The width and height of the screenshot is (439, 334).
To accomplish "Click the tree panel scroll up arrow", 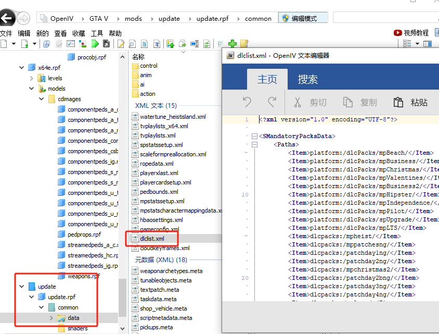I will [x=122, y=57].
